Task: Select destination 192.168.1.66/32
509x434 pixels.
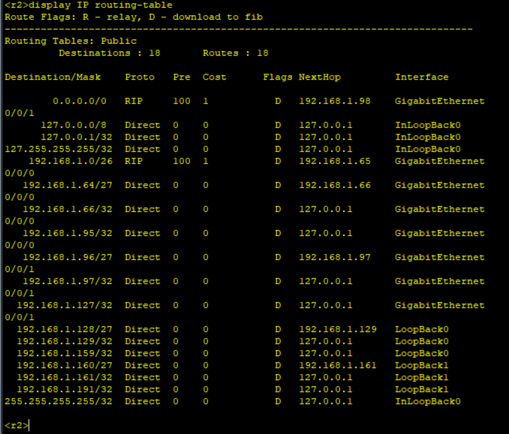Action: (68, 209)
